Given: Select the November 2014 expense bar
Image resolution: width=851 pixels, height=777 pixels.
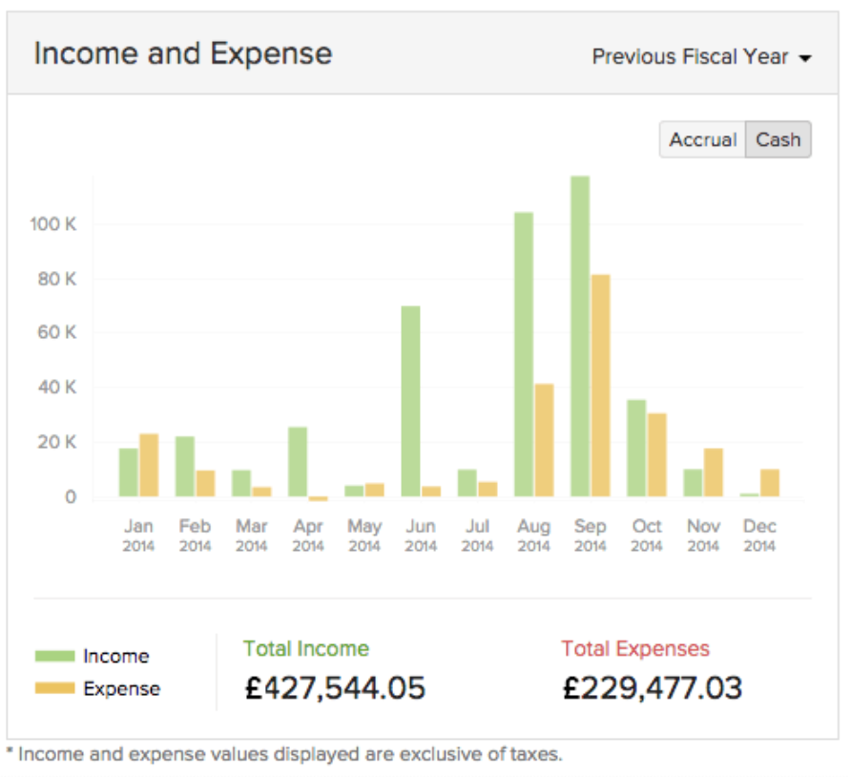Looking at the screenshot, I should pos(713,472).
